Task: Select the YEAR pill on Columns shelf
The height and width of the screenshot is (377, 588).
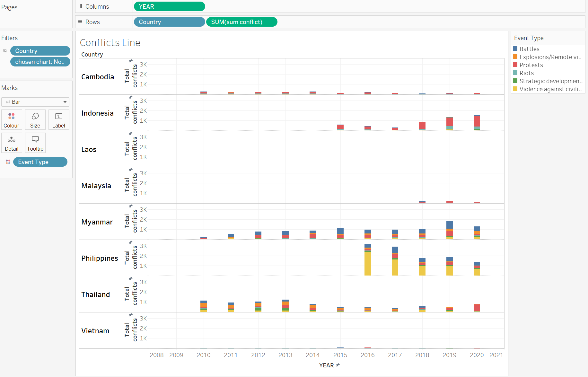Action: (x=169, y=6)
